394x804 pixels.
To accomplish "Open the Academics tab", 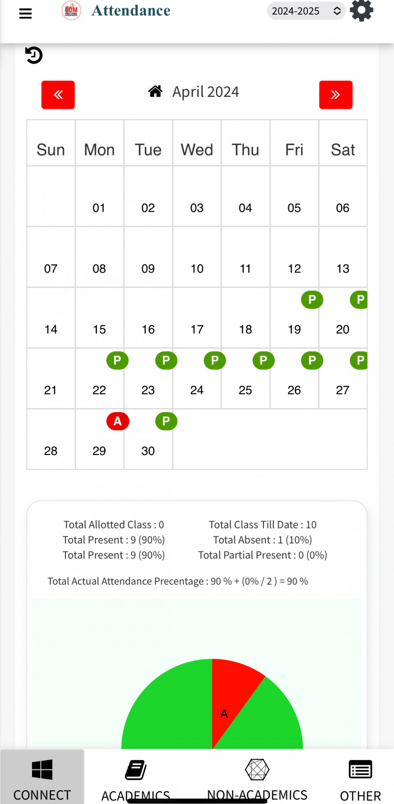I will 135,777.
